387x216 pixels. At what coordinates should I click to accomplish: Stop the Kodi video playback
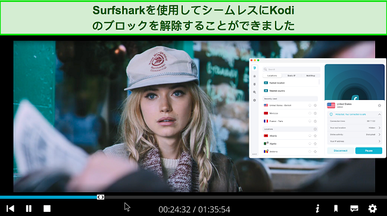[47, 209]
